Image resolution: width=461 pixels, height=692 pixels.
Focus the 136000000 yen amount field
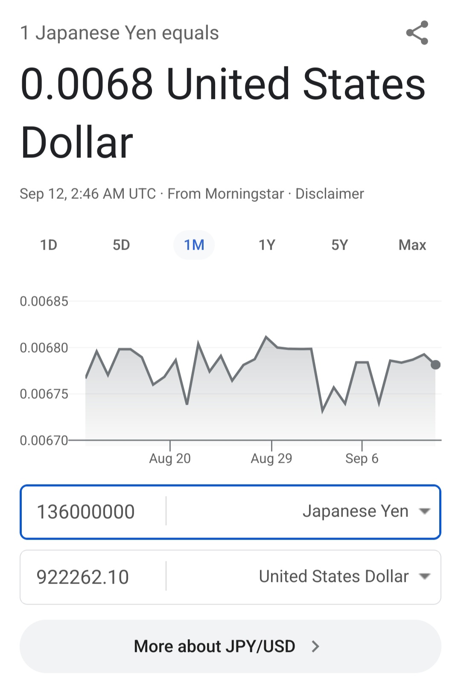pyautogui.click(x=93, y=512)
